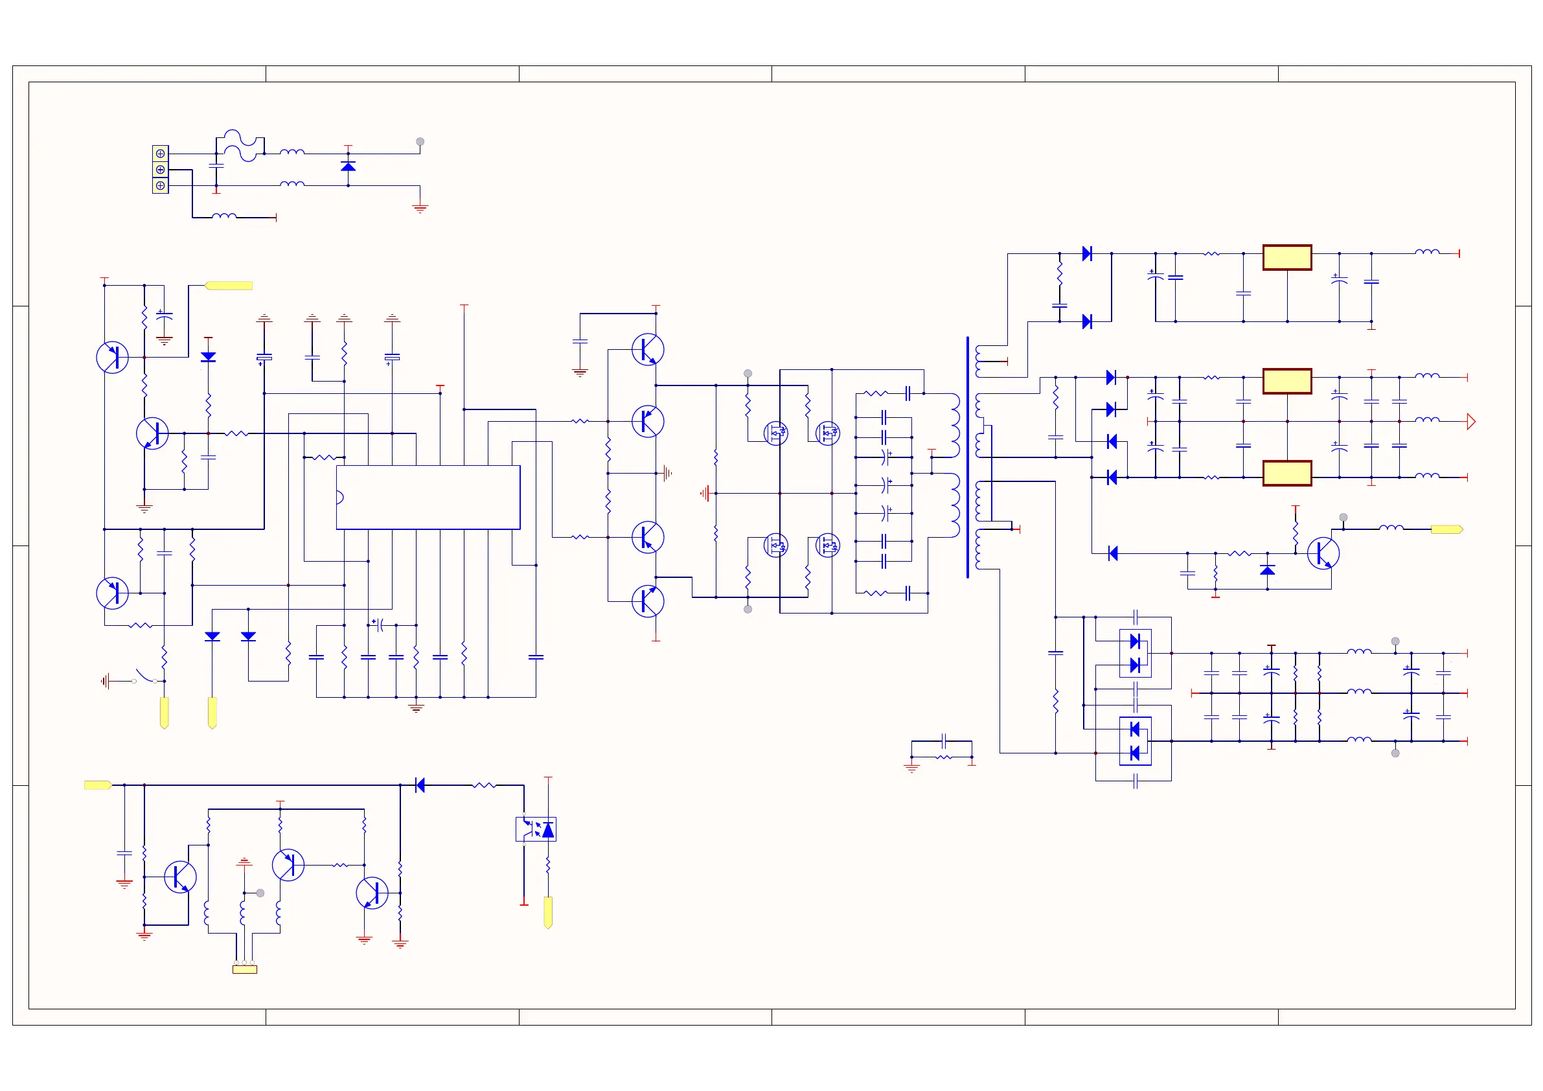Click the three-pin header beneath the inductors
Screen dimensions: 1543x1091
coord(245,969)
